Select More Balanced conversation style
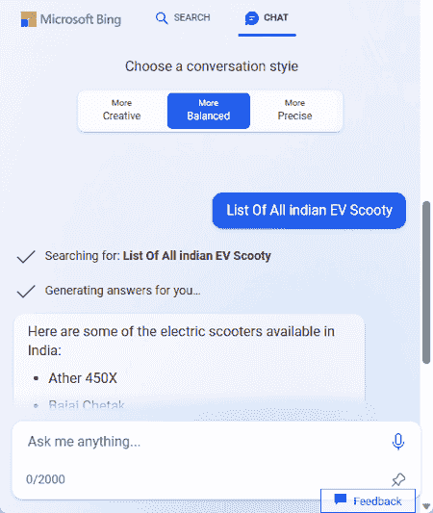Viewport: 433px width, 513px height. tap(209, 111)
